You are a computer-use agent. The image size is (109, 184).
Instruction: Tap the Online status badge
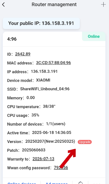[94, 36]
